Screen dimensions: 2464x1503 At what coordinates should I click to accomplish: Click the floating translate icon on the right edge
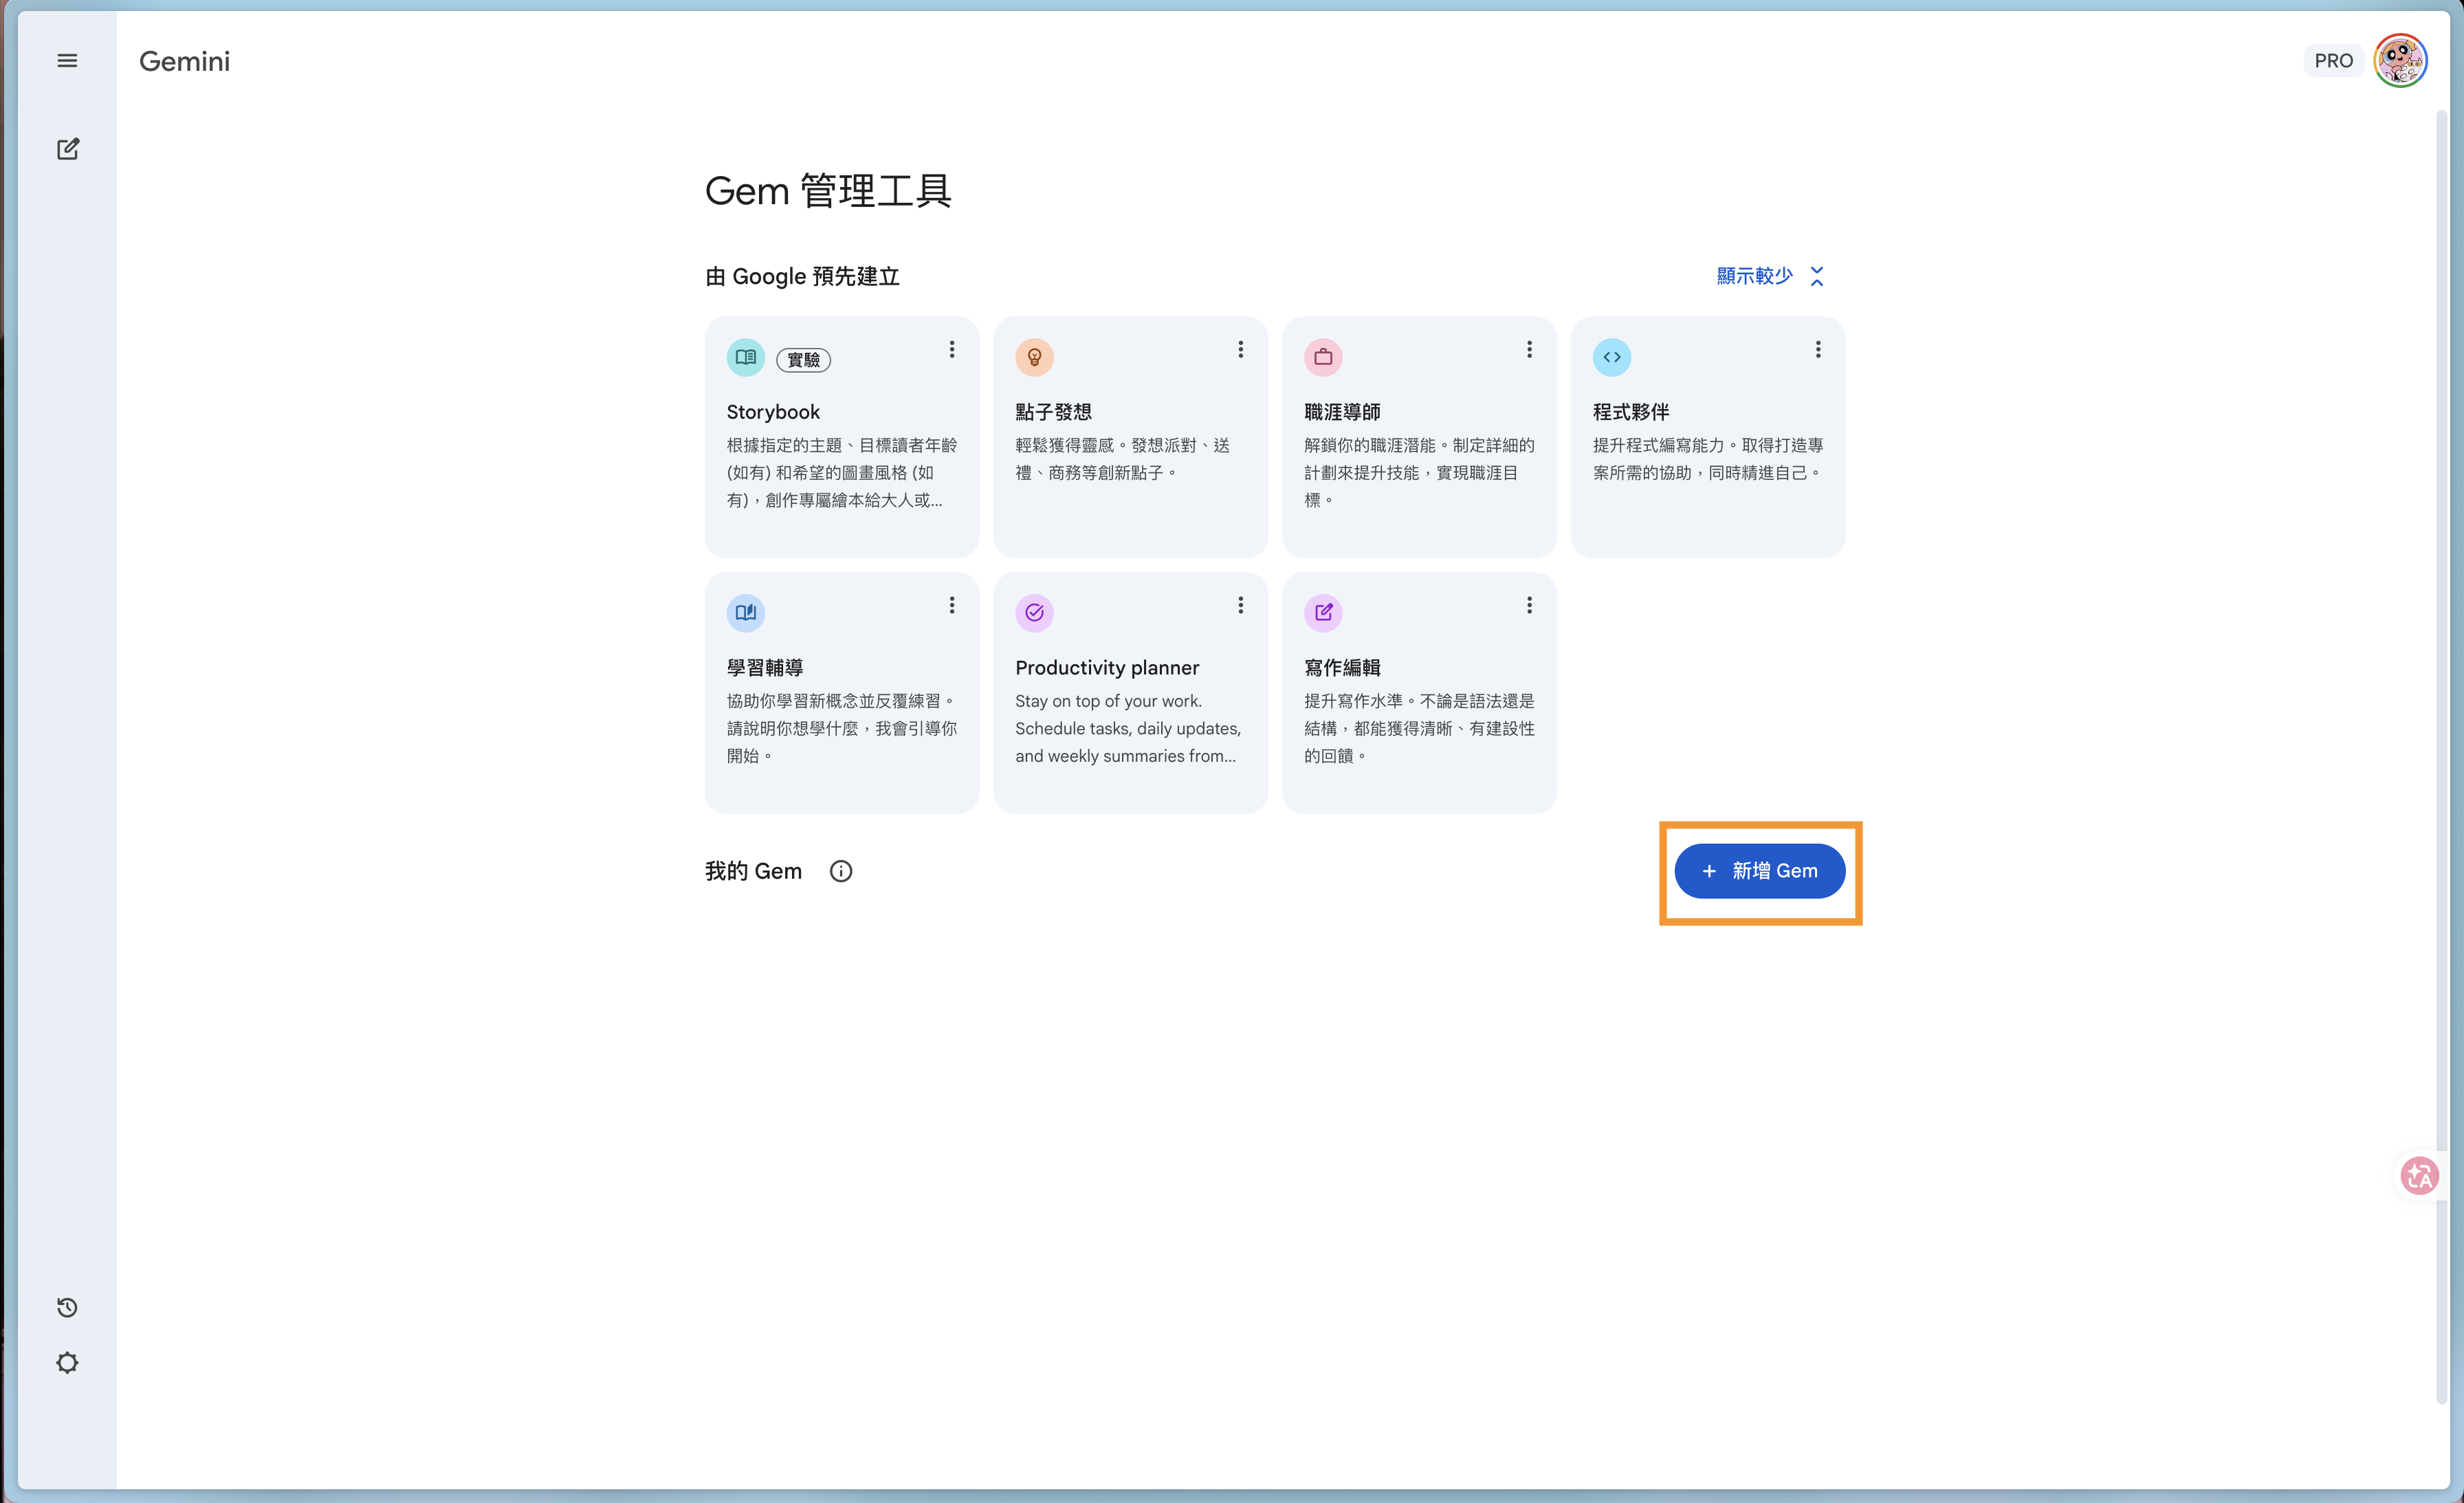pyautogui.click(x=2419, y=1176)
